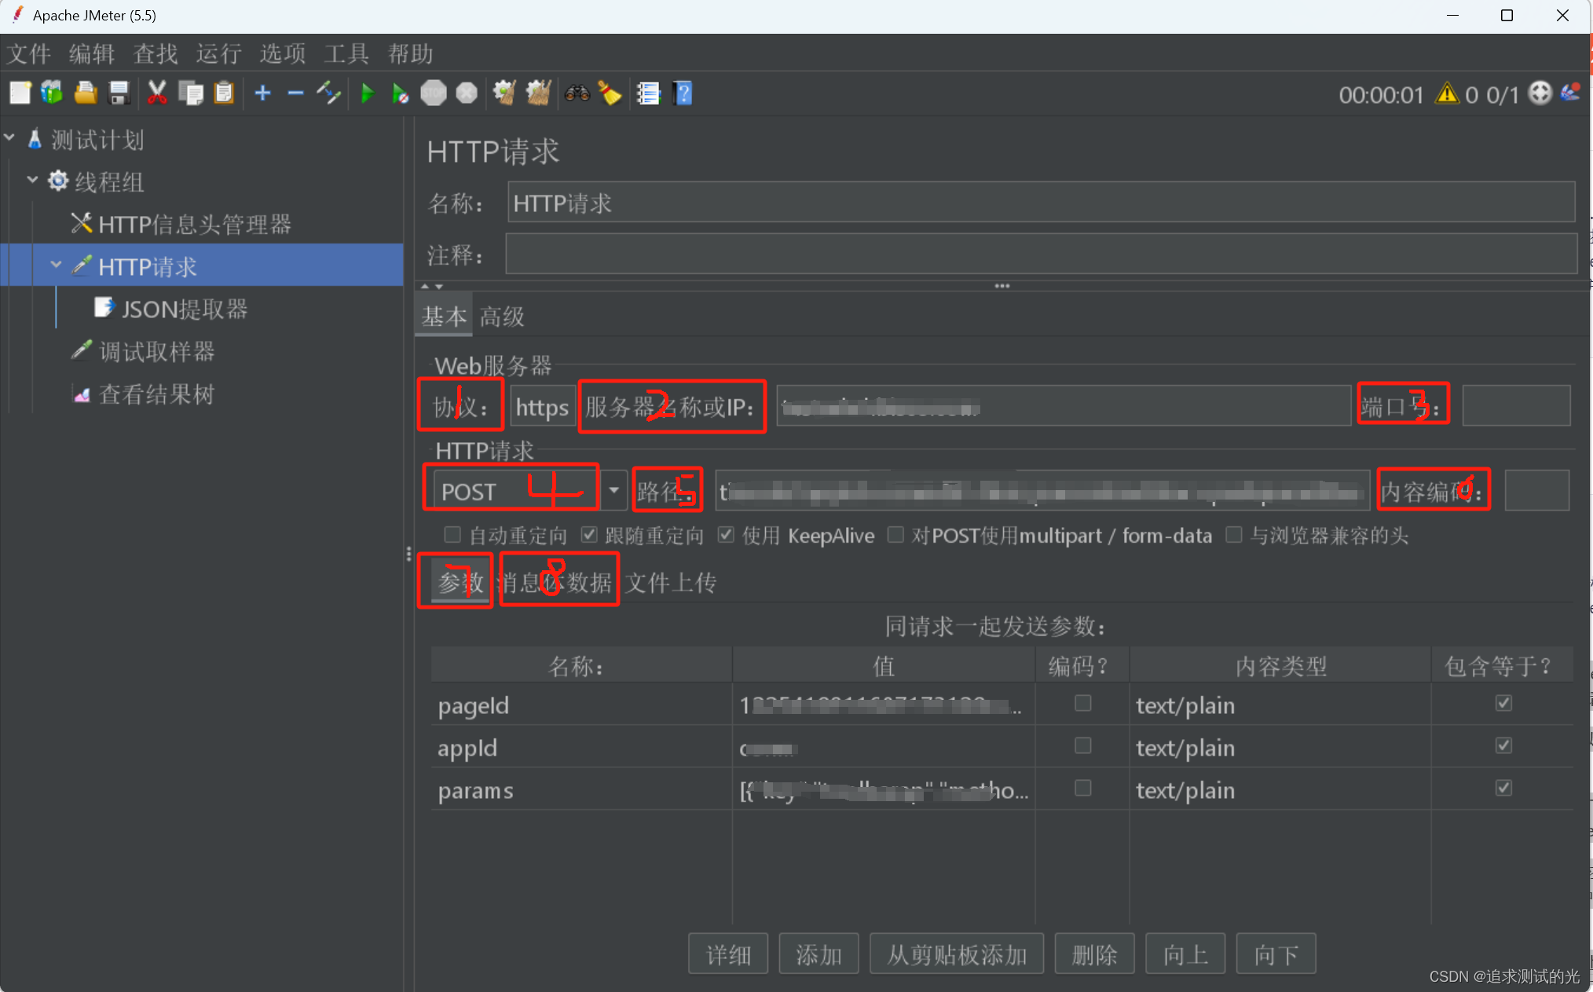Click the warning triangle log icon

point(1447,94)
